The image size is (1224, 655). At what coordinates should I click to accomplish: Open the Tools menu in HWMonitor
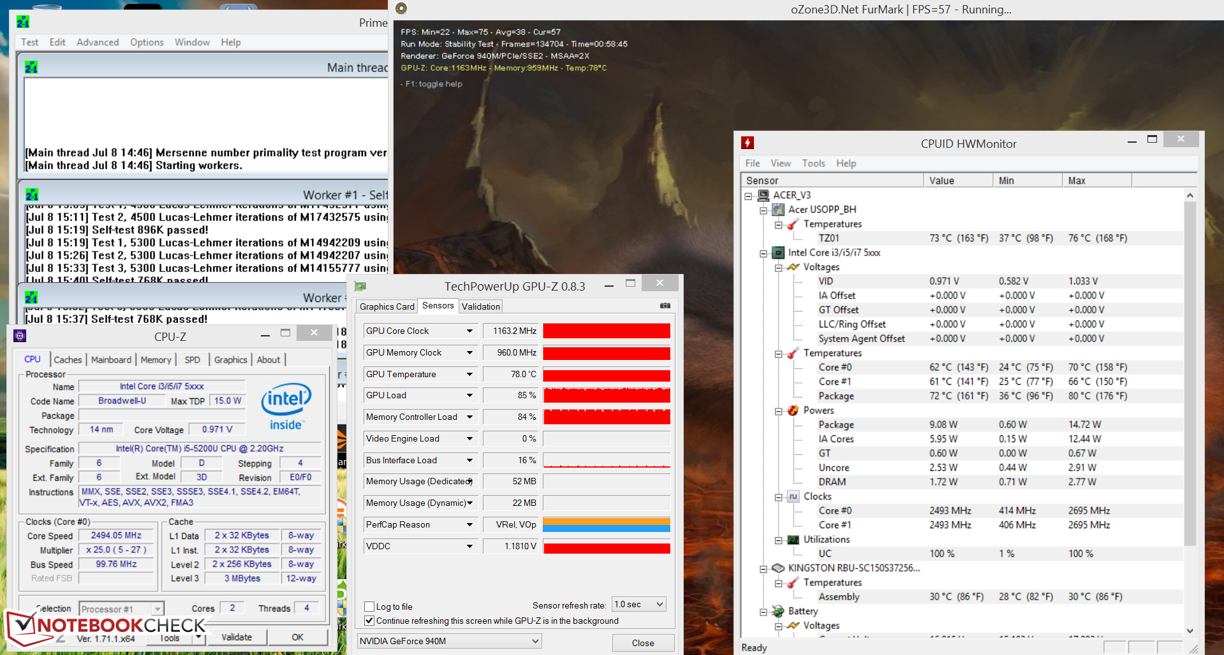click(813, 163)
